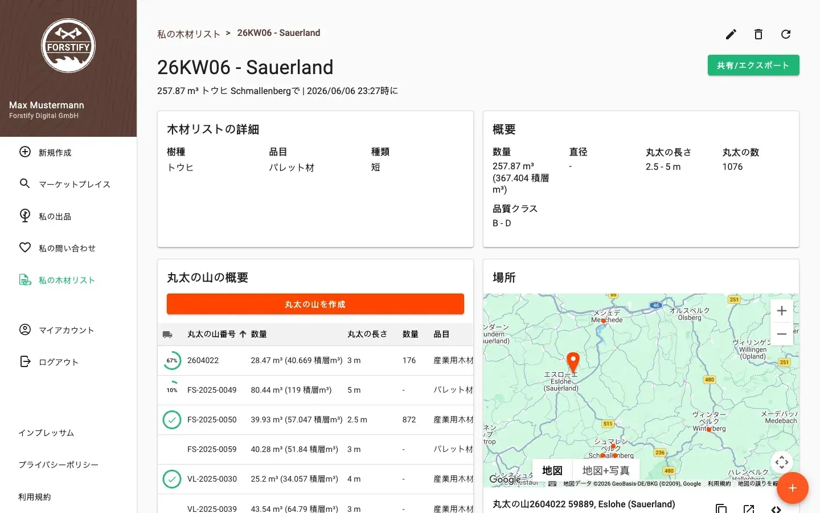Image resolution: width=820 pixels, height=513 pixels.
Task: Click the 80.44 m³ quantity cell
Action: click(x=291, y=390)
